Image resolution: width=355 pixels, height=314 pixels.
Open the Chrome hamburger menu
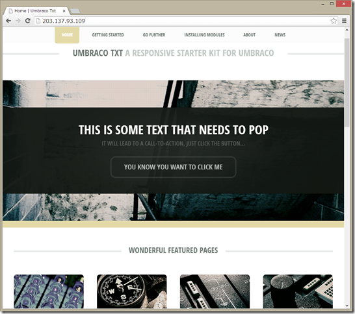pyautogui.click(x=344, y=21)
